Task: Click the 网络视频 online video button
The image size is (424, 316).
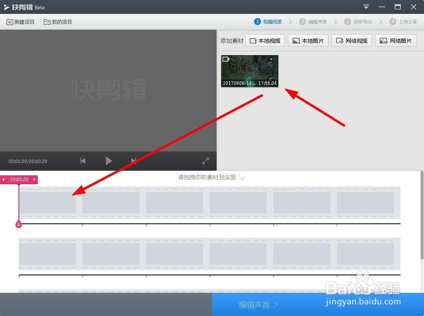Action: pyautogui.click(x=352, y=41)
